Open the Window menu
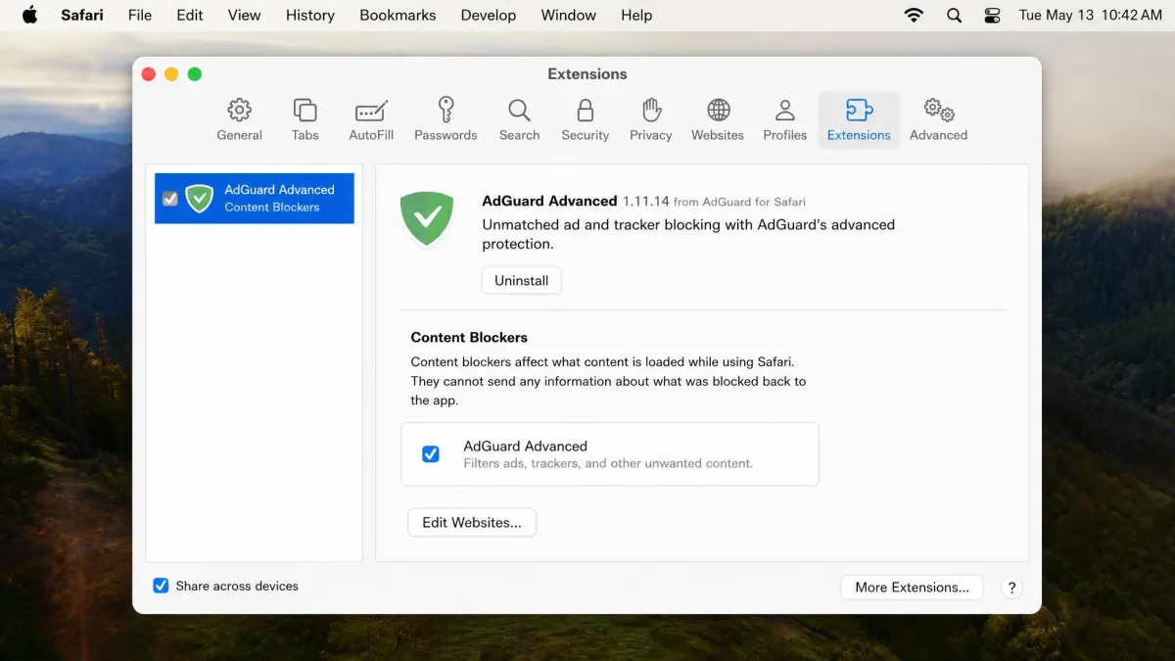 pyautogui.click(x=569, y=15)
